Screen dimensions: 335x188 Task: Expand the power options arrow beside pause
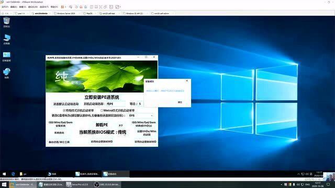(x=65, y=7)
